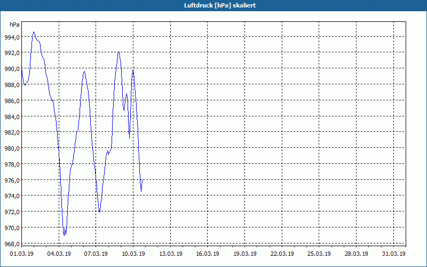Click the 07.03.19 date label
Viewport: 427px width, 267px height.
96,254
